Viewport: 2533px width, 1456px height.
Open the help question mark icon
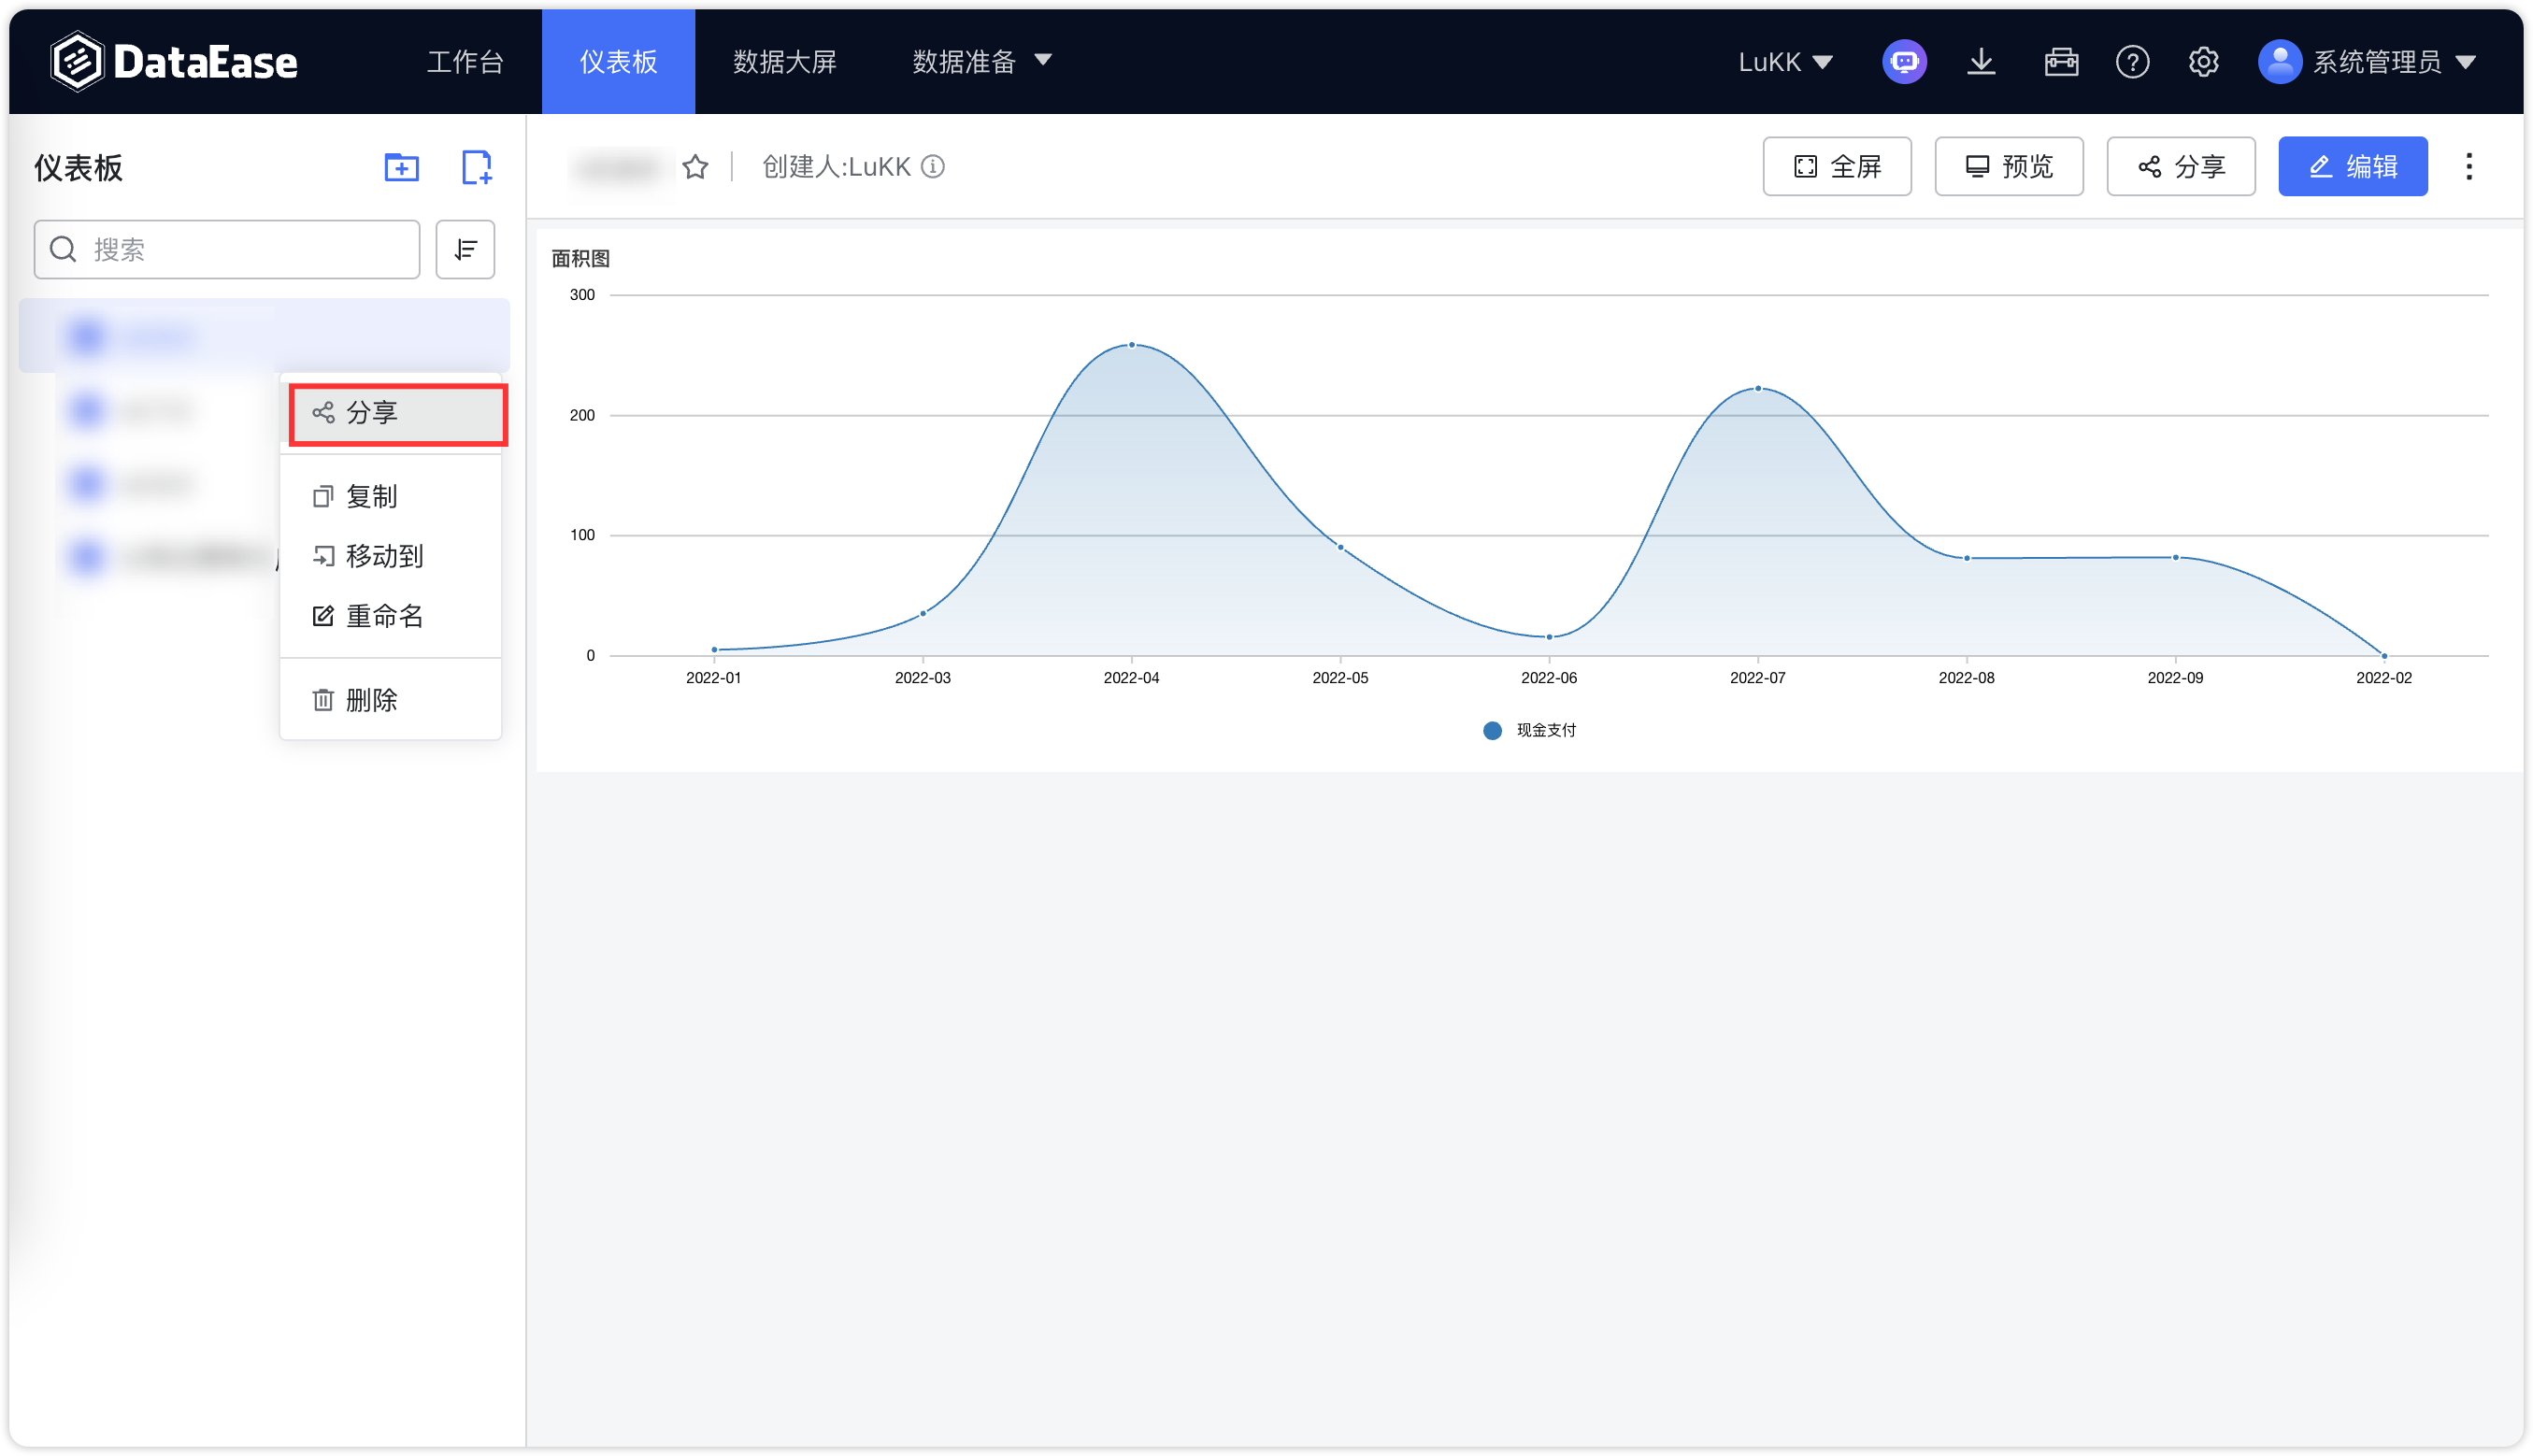(x=2132, y=62)
